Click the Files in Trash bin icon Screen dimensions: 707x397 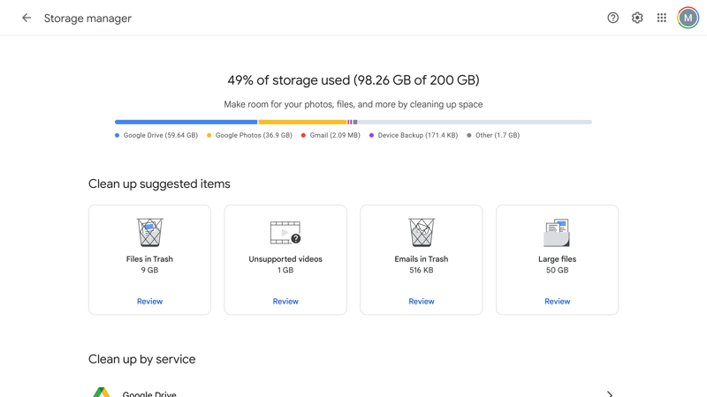(149, 232)
